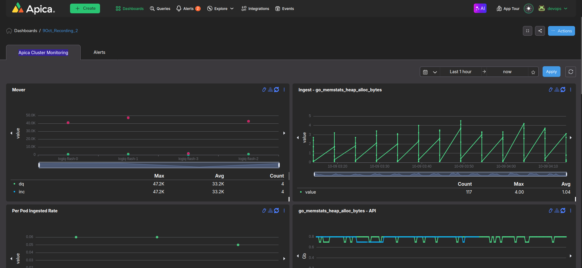Screen dimensions: 582x268
Task: Expand the Explore dropdown menu
Action: (220, 9)
